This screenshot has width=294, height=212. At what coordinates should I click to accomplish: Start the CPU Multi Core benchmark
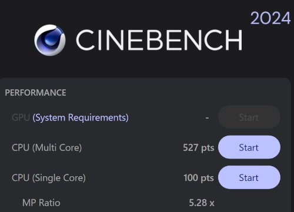[249, 147]
